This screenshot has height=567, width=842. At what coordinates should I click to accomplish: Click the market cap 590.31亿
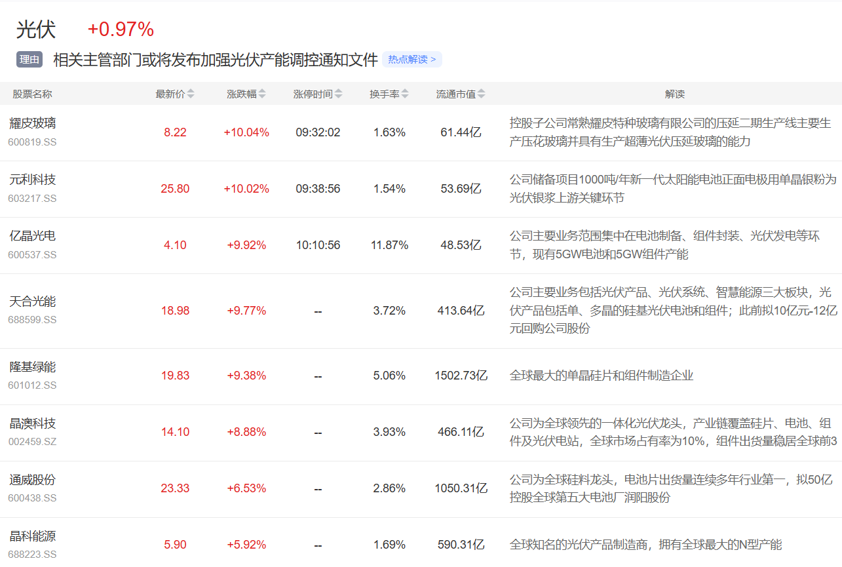461,545
